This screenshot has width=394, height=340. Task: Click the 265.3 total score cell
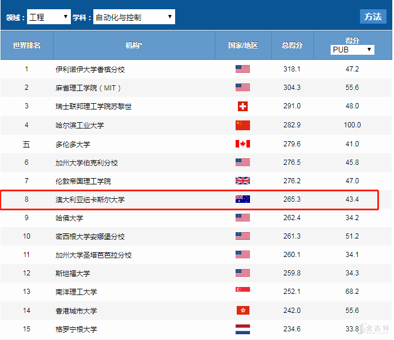292,199
